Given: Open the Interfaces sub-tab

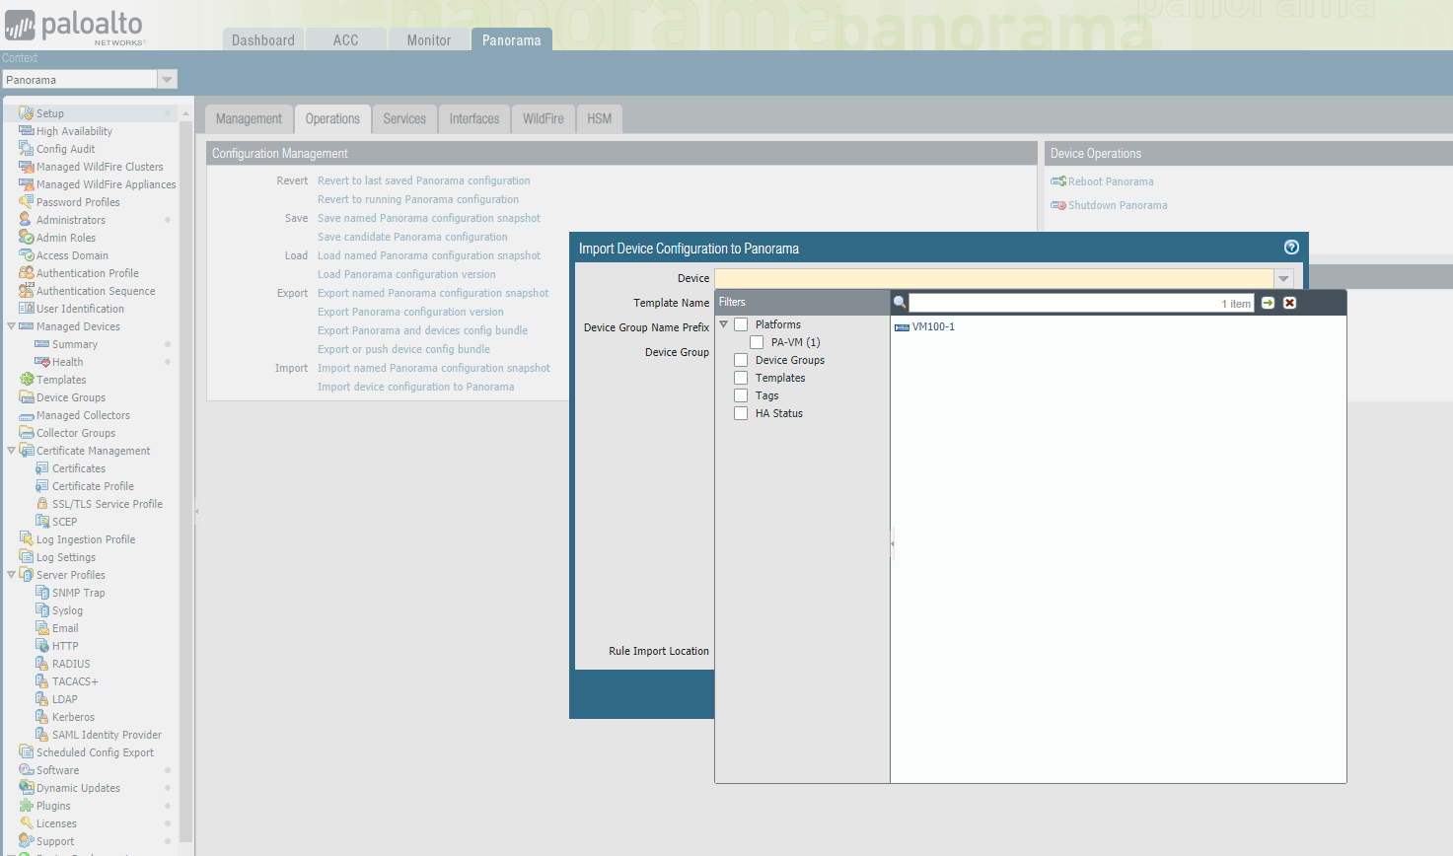Looking at the screenshot, I should pos(474,118).
